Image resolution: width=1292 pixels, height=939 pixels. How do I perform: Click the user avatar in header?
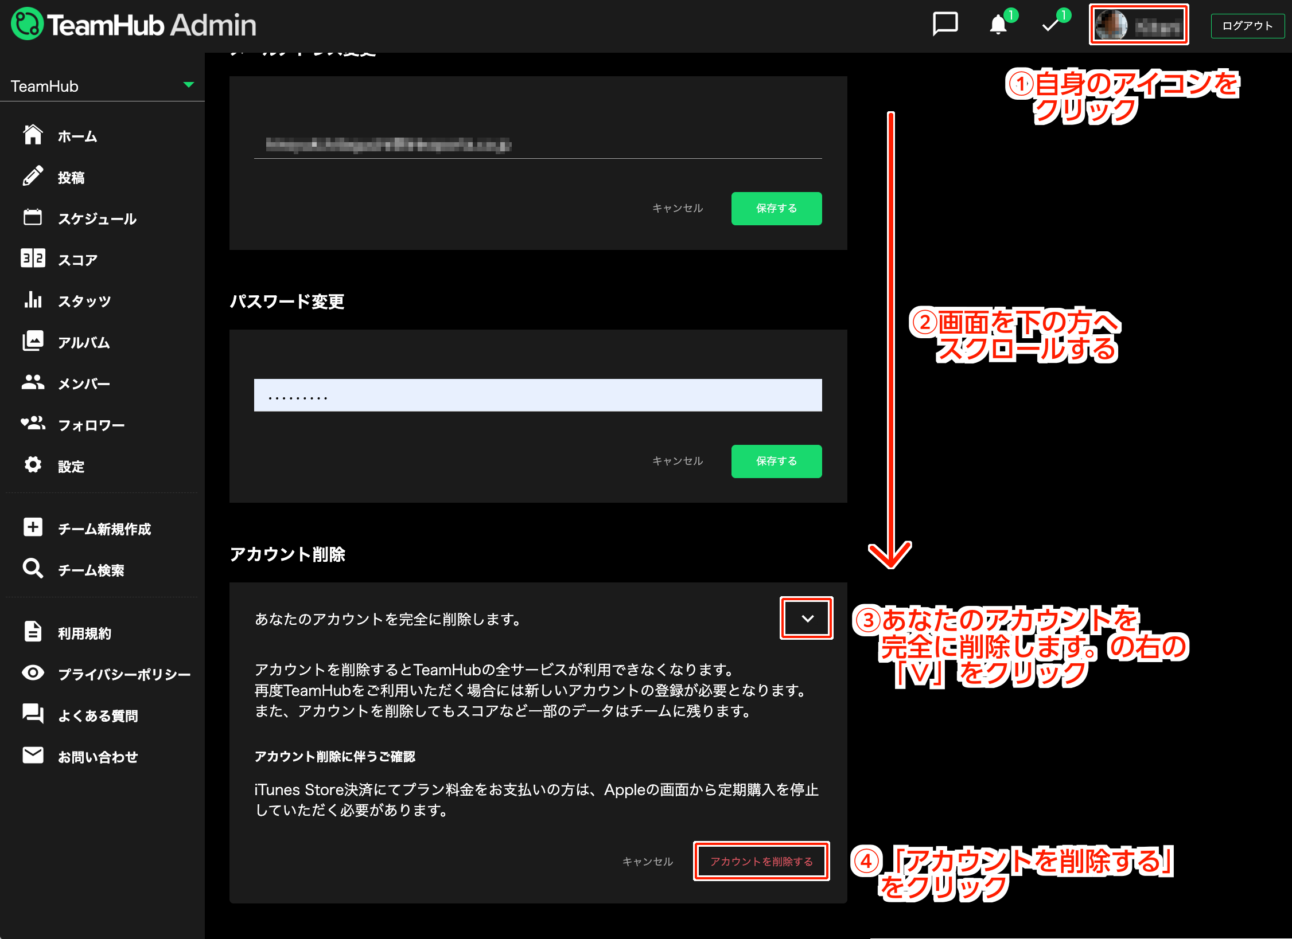pos(1111,25)
